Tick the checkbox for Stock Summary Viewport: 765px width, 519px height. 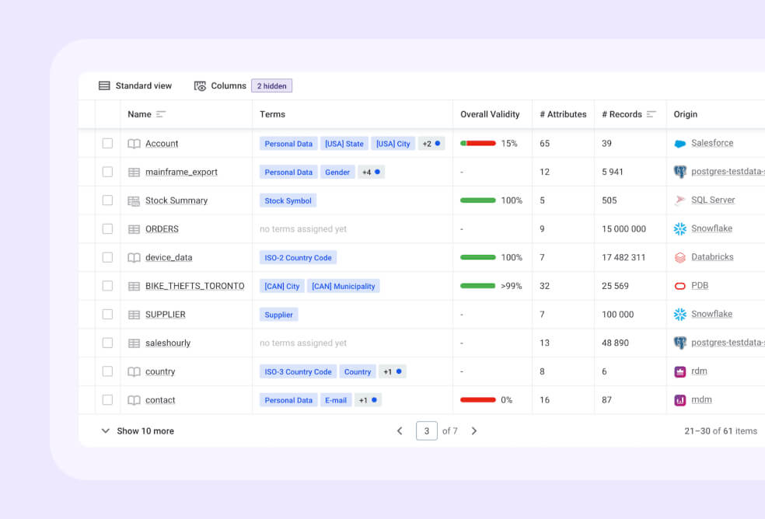[107, 200]
